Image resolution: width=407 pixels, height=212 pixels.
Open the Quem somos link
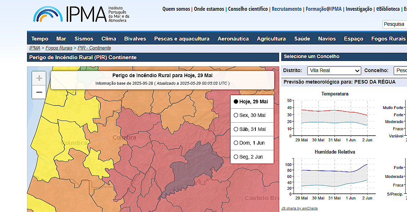[x=176, y=9]
